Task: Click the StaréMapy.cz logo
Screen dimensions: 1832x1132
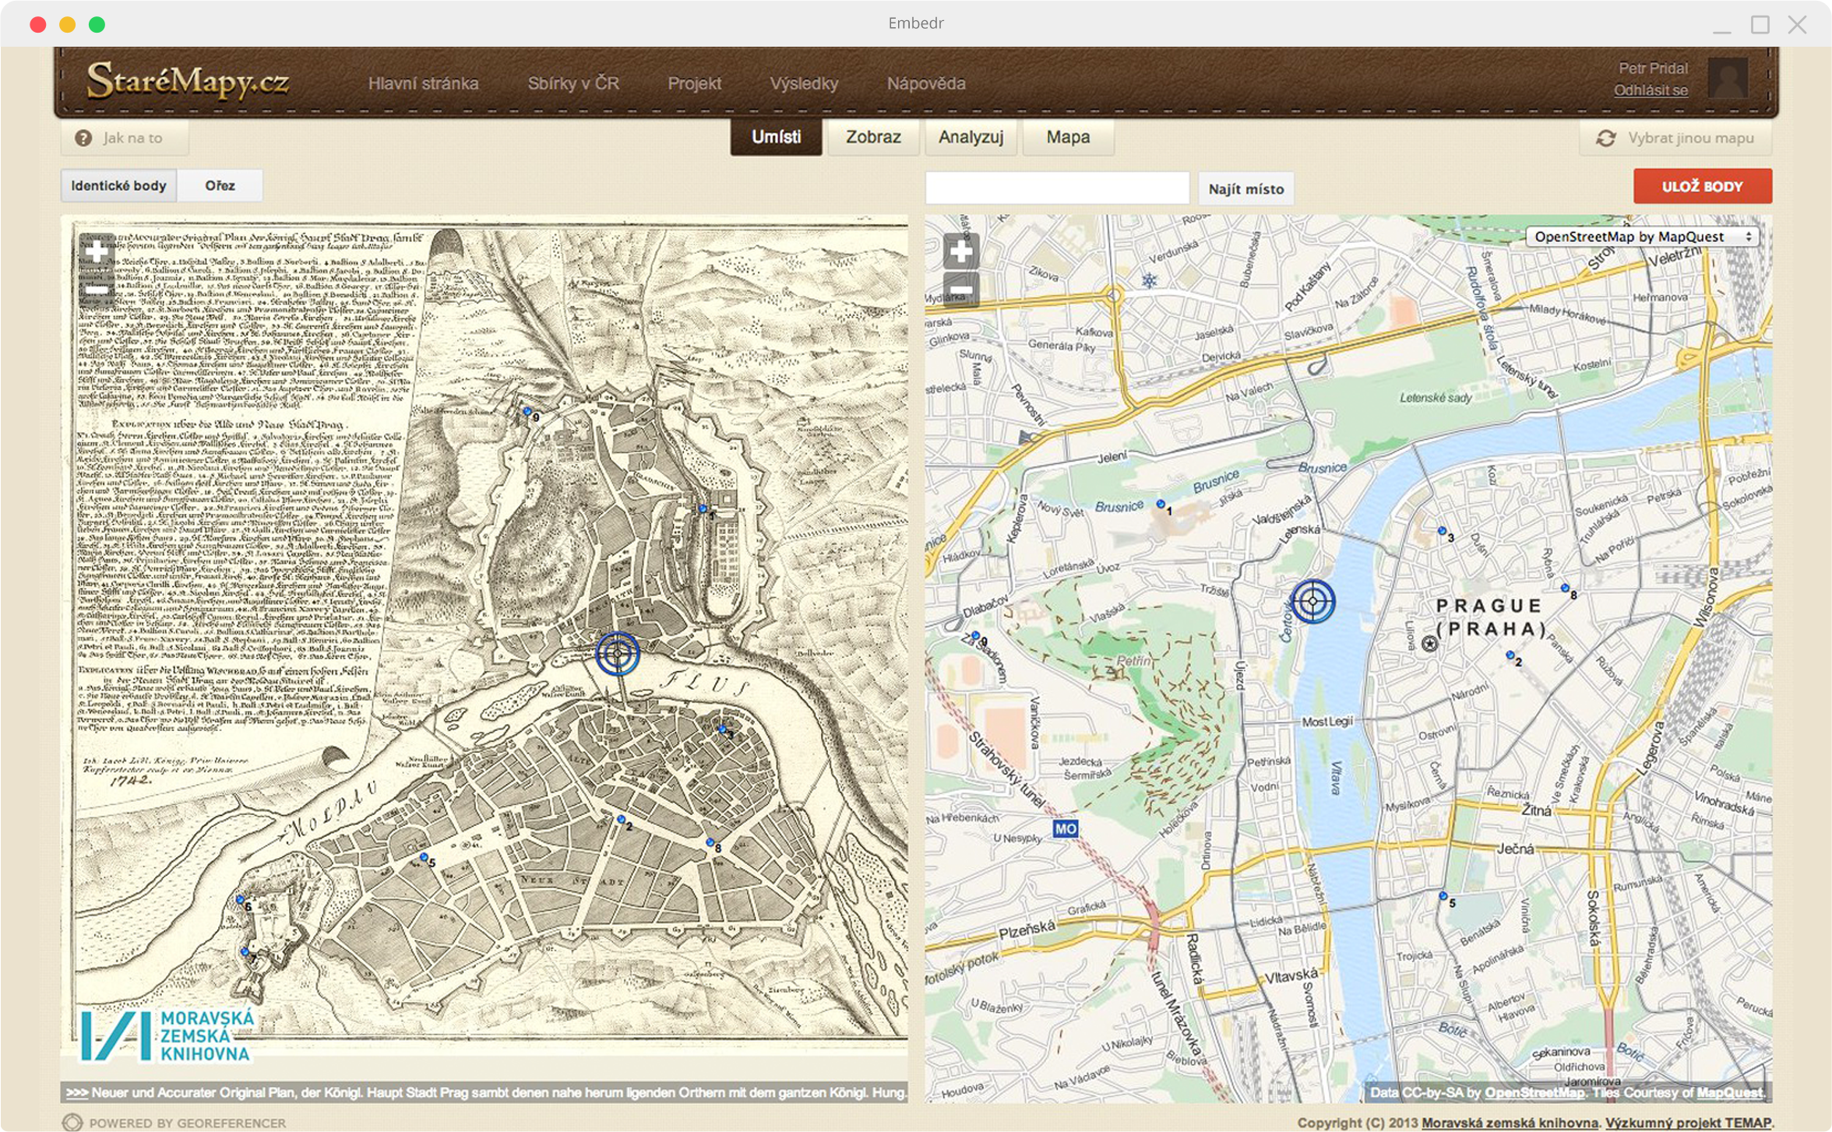Action: pyautogui.click(x=188, y=80)
